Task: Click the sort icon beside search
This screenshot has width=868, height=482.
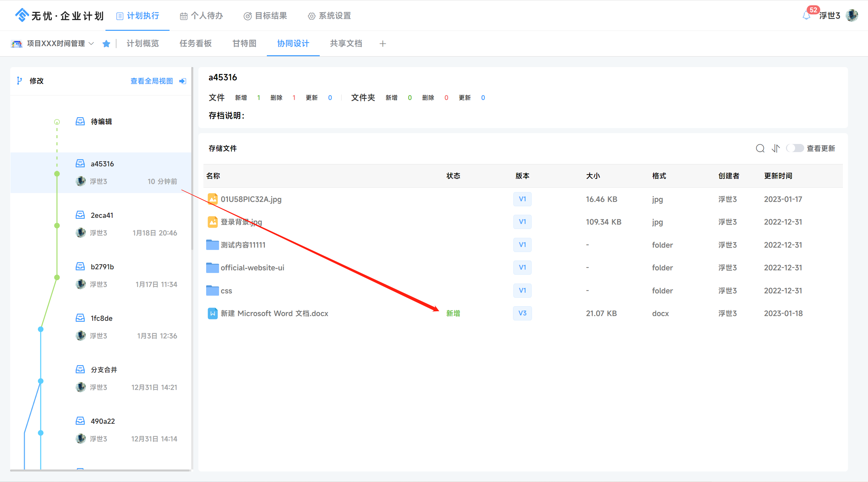Action: (775, 148)
